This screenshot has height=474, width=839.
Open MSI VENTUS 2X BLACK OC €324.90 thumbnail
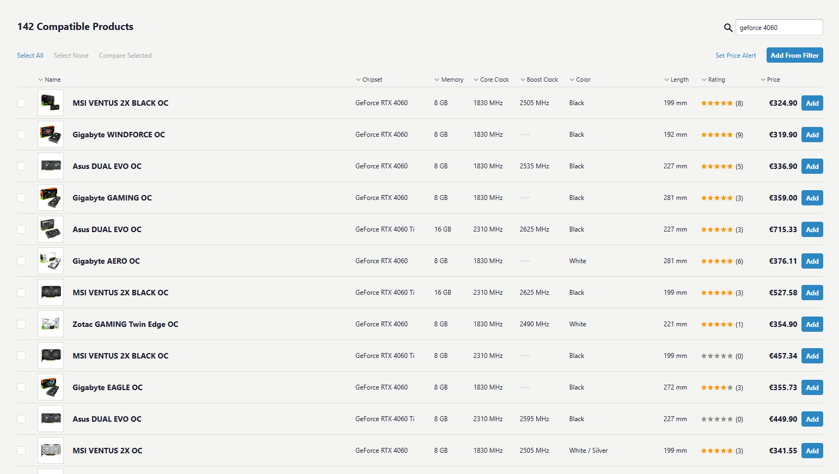pos(51,103)
